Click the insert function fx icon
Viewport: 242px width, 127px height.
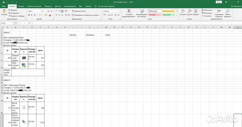[29, 23]
